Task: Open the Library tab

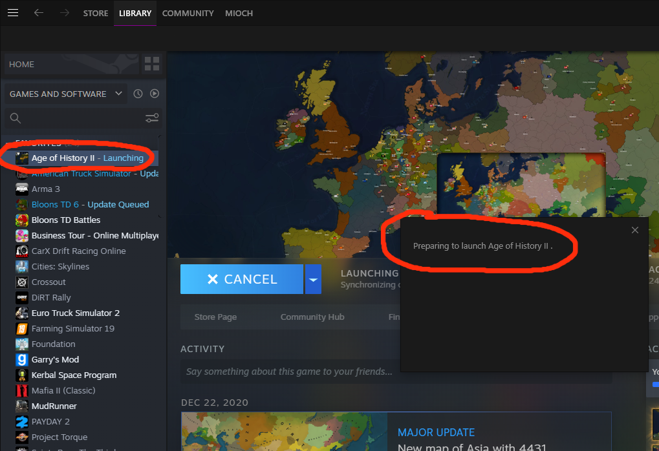Action: 135,13
